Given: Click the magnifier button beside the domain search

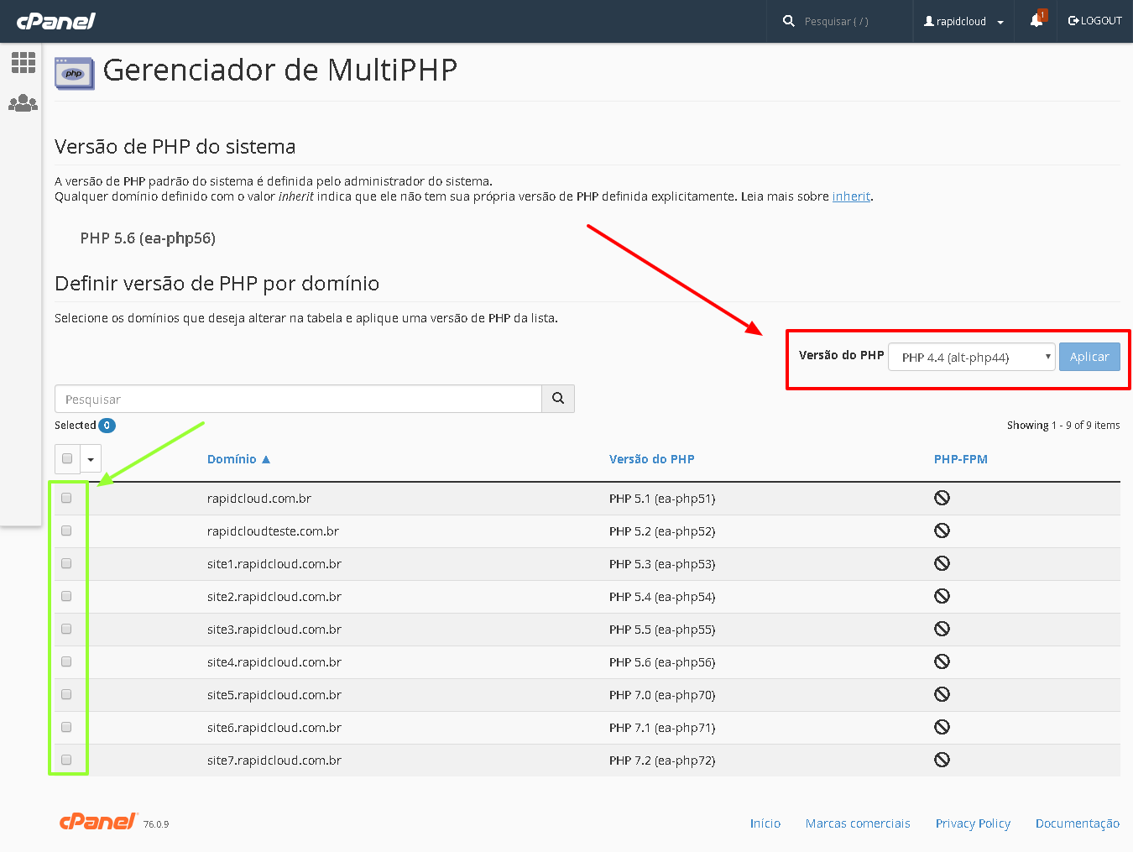Looking at the screenshot, I should click(558, 399).
